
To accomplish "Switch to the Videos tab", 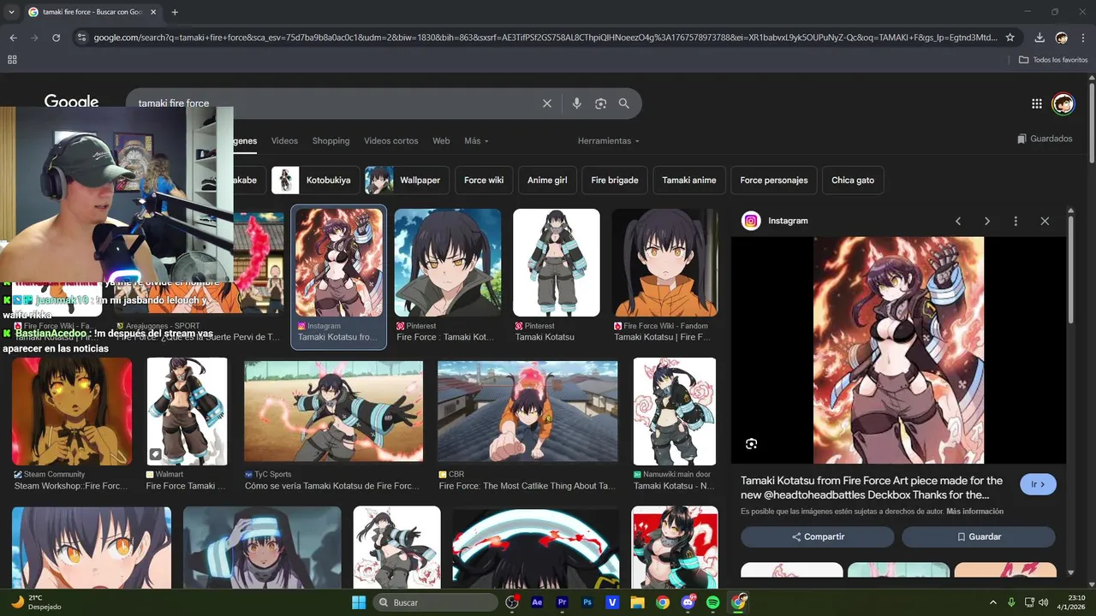I will (x=284, y=141).
